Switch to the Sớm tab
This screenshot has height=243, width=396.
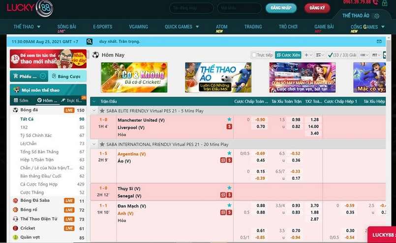21,100
